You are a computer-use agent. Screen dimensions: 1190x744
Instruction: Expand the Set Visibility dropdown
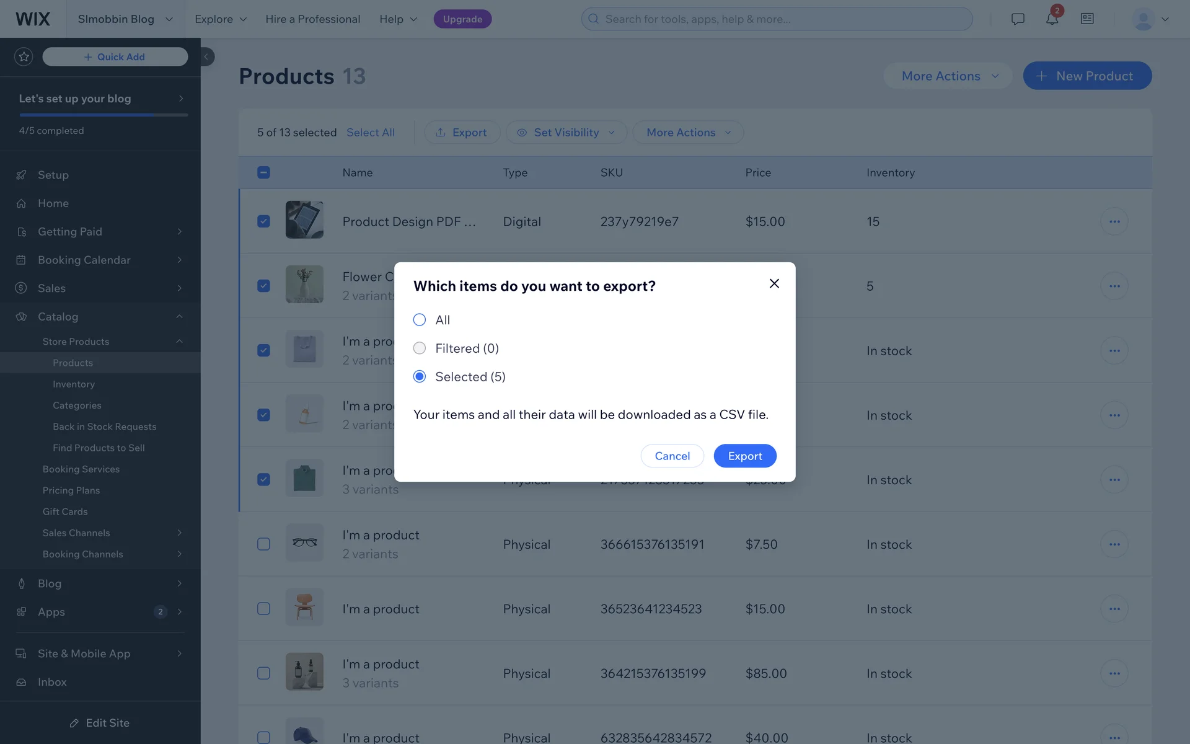566,133
